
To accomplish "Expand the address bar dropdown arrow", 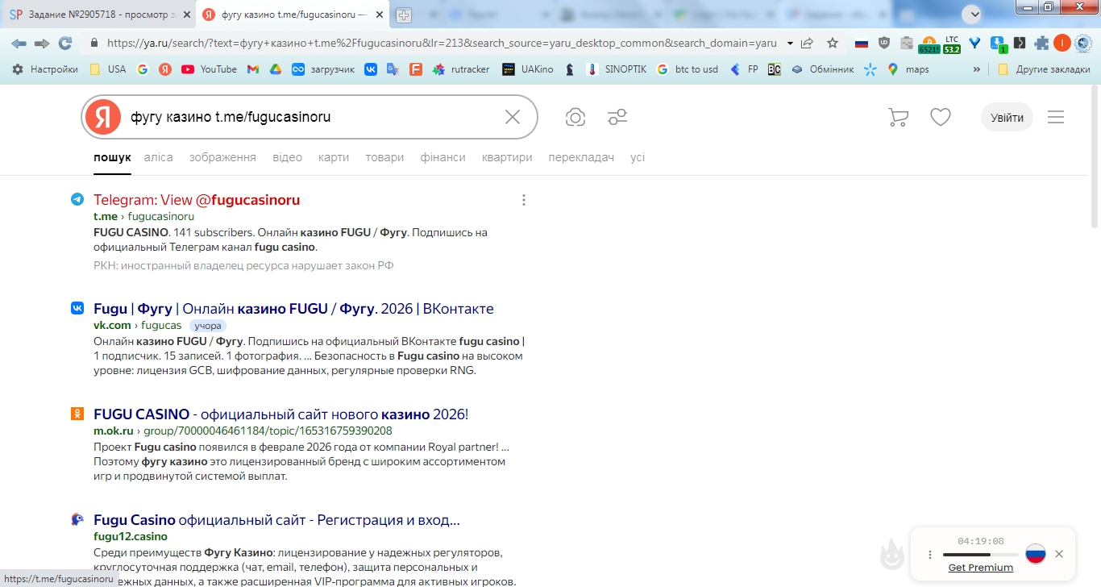I will (x=790, y=44).
